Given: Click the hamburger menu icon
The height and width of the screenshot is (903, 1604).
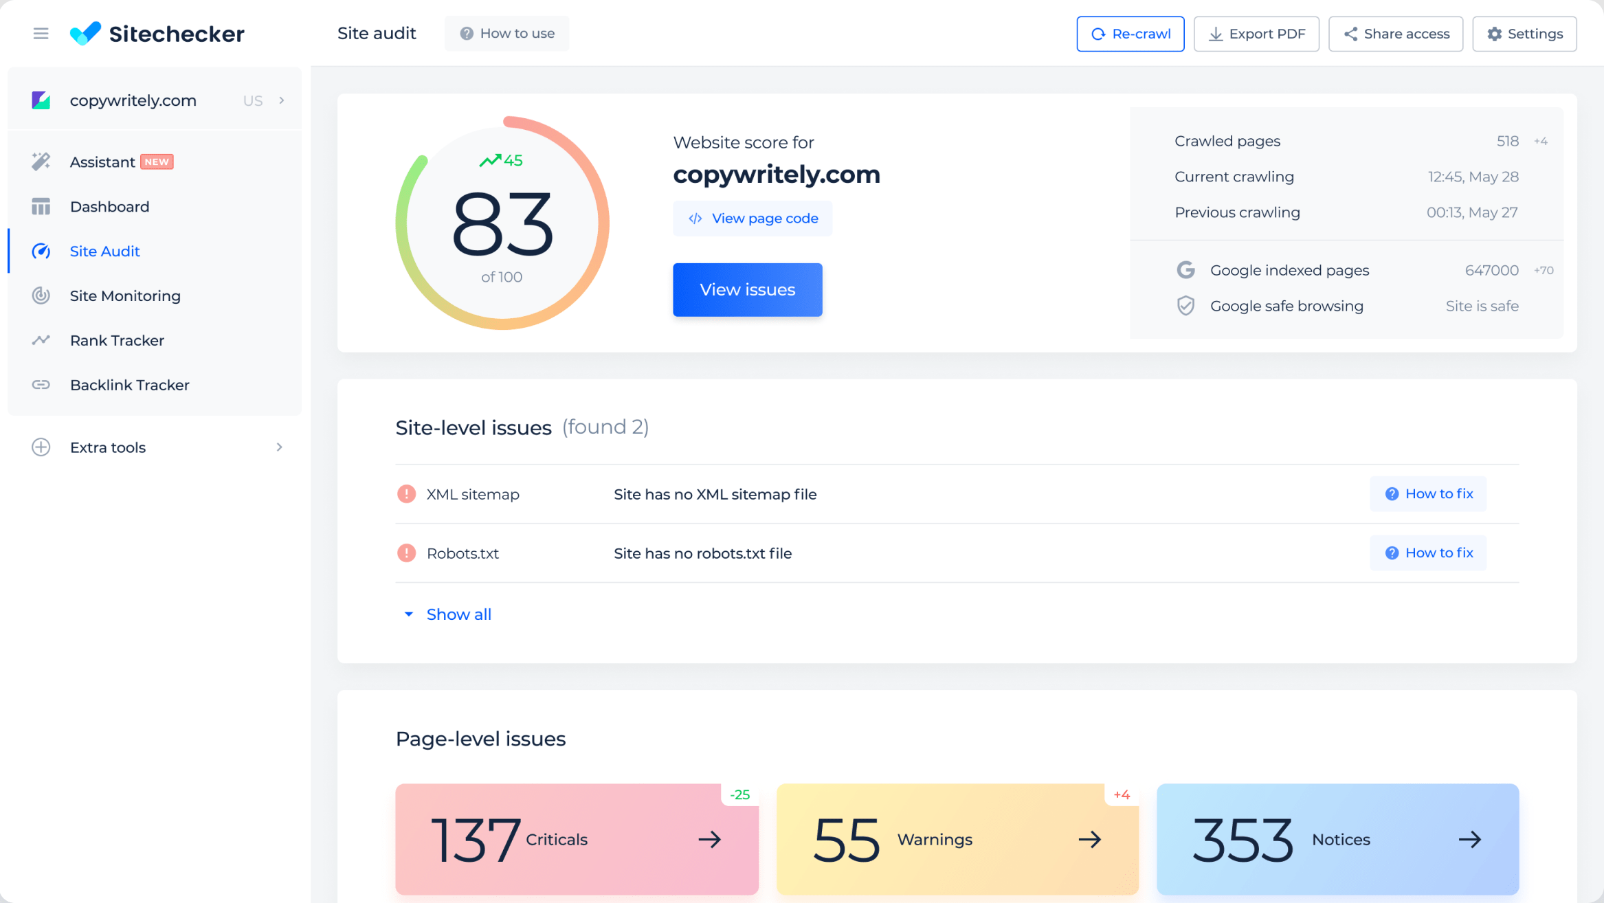Looking at the screenshot, I should 40,33.
